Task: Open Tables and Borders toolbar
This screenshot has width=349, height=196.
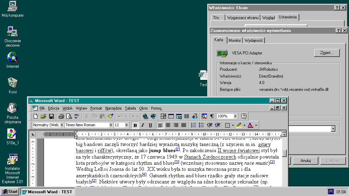Action: 163,116
